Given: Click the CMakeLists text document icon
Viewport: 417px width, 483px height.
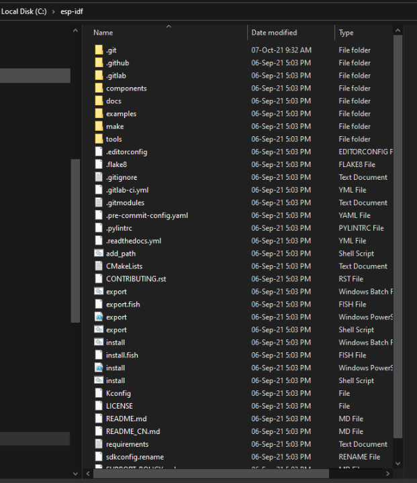Looking at the screenshot, I should pos(99,266).
